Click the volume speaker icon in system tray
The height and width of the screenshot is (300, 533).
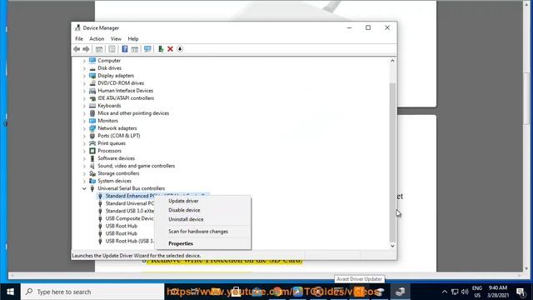465,292
